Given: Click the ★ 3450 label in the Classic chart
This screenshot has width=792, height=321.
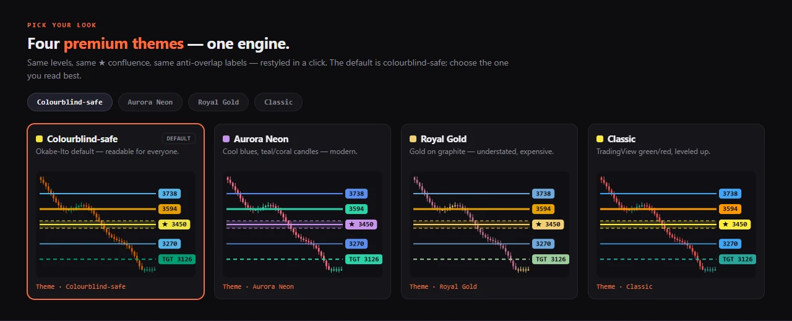Looking at the screenshot, I should coord(734,225).
